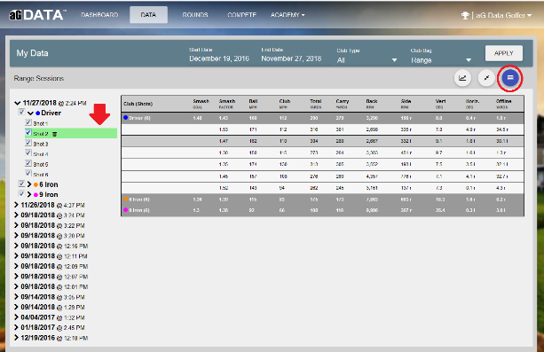
Task: Open the Compete tab
Action: (x=241, y=15)
